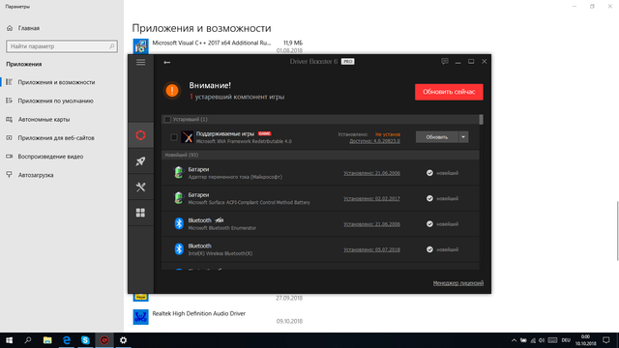
Task: Click the Settings window scrollbar
Action: [x=617, y=231]
